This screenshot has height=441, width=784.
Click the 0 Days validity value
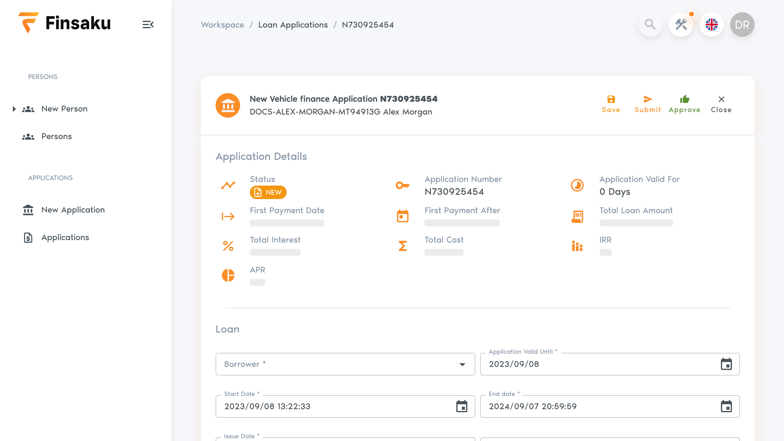615,192
